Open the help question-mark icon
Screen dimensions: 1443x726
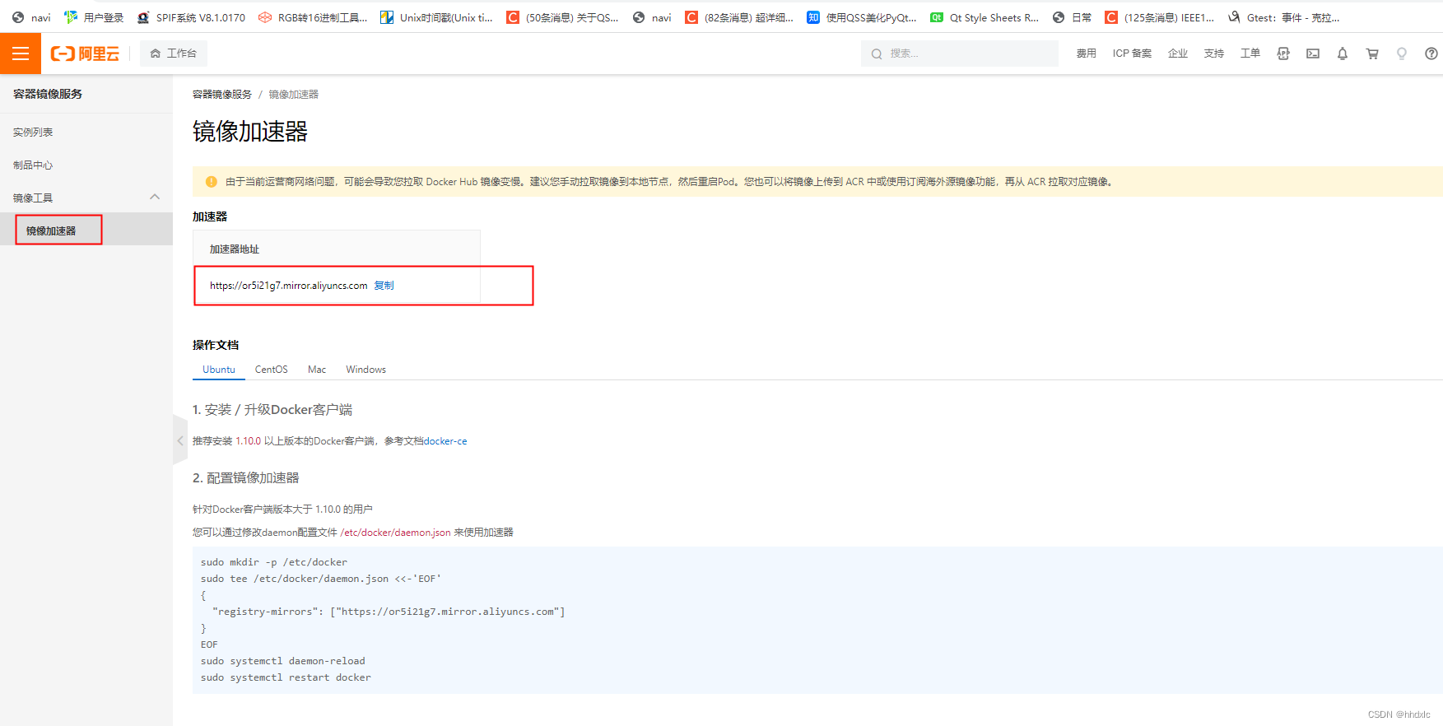point(1431,54)
